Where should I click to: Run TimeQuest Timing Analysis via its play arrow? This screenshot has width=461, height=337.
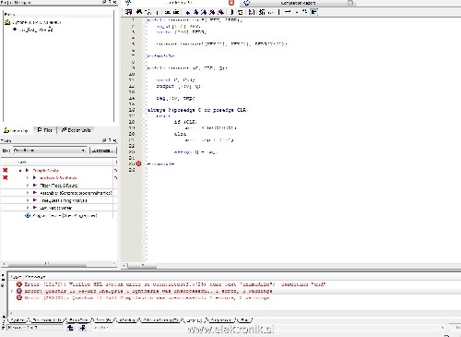click(x=35, y=200)
